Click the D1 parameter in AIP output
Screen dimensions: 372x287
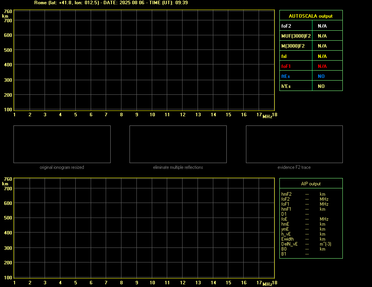[284, 214]
